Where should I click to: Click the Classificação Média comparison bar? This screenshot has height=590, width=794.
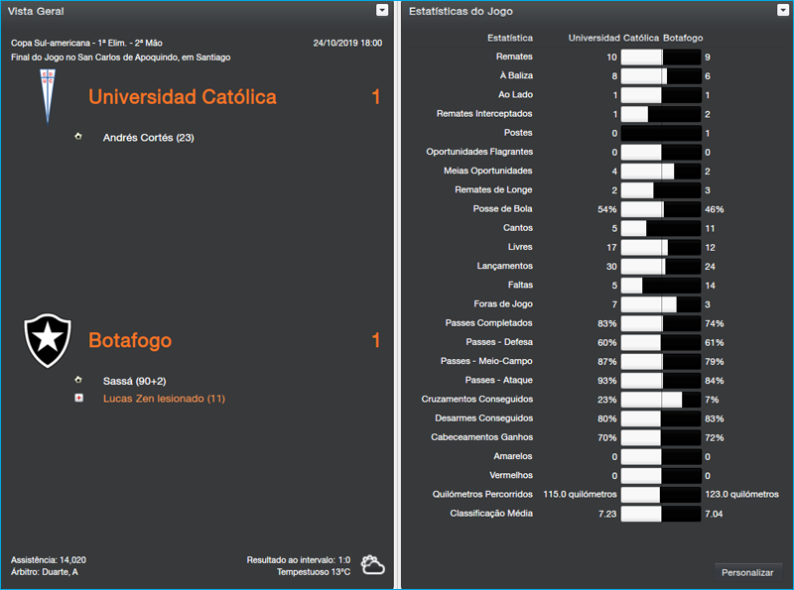click(660, 514)
